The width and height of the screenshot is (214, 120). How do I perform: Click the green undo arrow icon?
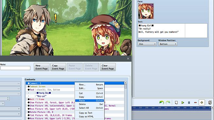pyautogui.click(x=162, y=102)
